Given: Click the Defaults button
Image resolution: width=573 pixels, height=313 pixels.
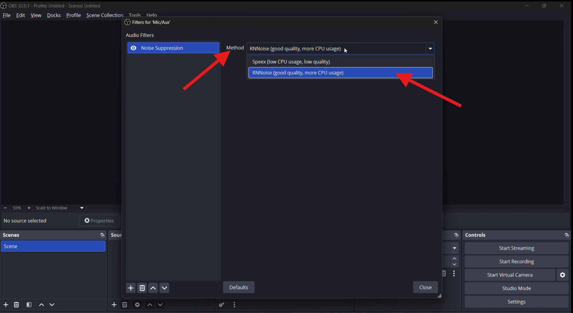Looking at the screenshot, I should click(x=239, y=287).
